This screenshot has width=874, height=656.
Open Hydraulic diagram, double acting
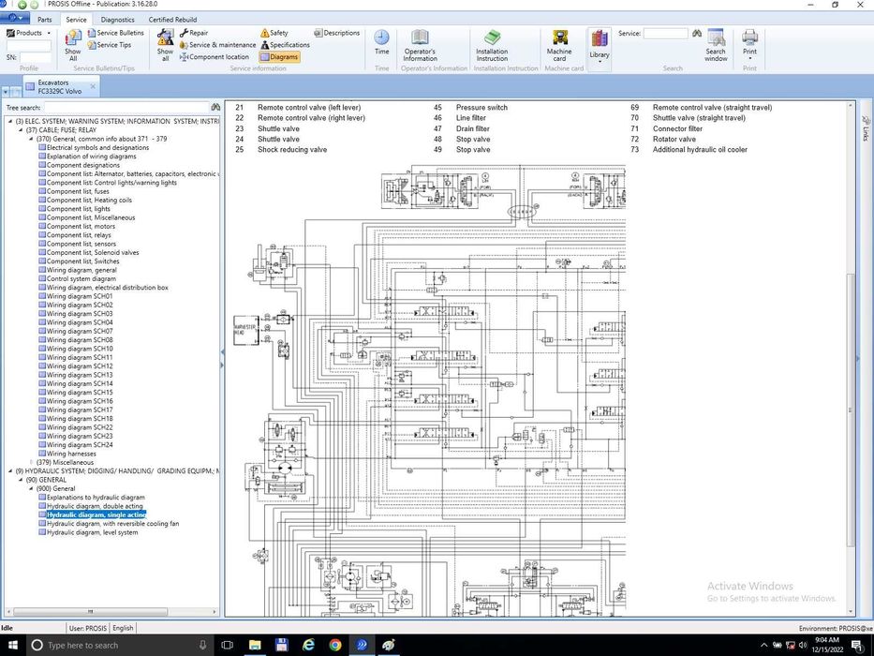[95, 506]
